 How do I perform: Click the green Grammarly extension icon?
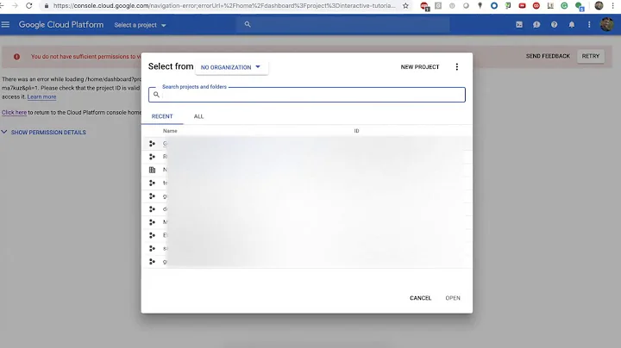564,6
